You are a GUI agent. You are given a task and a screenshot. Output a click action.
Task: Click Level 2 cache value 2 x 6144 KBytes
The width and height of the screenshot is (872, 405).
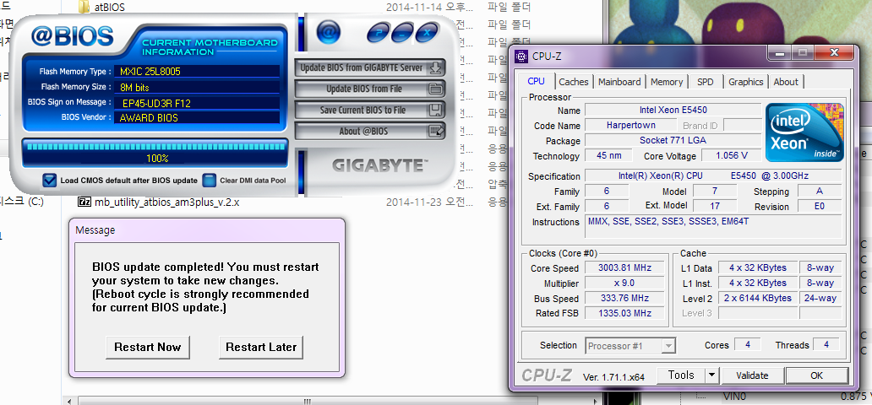[x=757, y=299]
